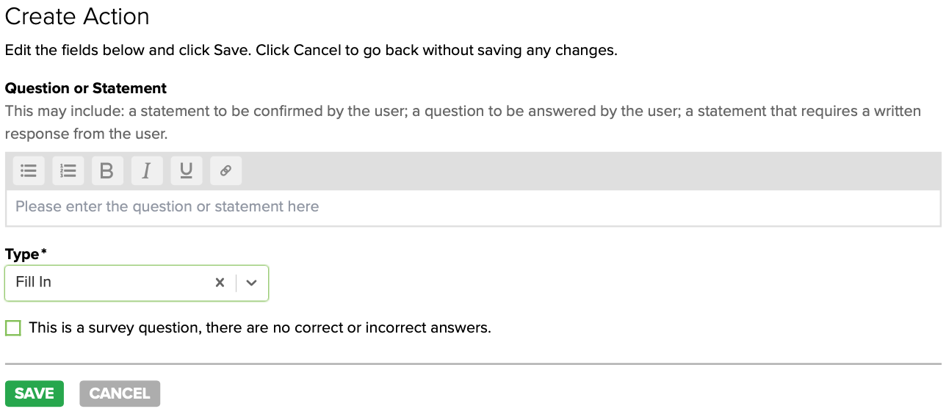Screen dimensions: 949x417
Task: Insert a numbered list in the editor
Action: point(68,171)
